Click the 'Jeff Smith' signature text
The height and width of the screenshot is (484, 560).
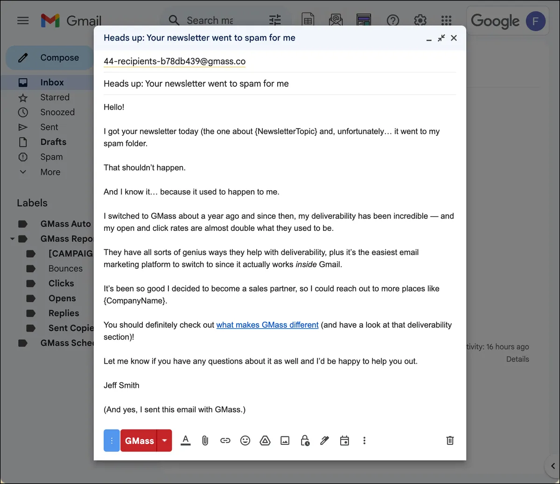[x=121, y=386]
